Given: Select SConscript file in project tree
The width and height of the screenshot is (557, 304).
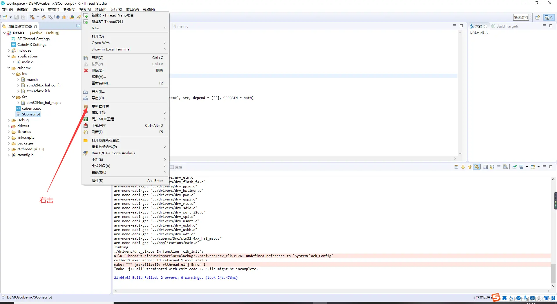Looking at the screenshot, I should pos(28,114).
